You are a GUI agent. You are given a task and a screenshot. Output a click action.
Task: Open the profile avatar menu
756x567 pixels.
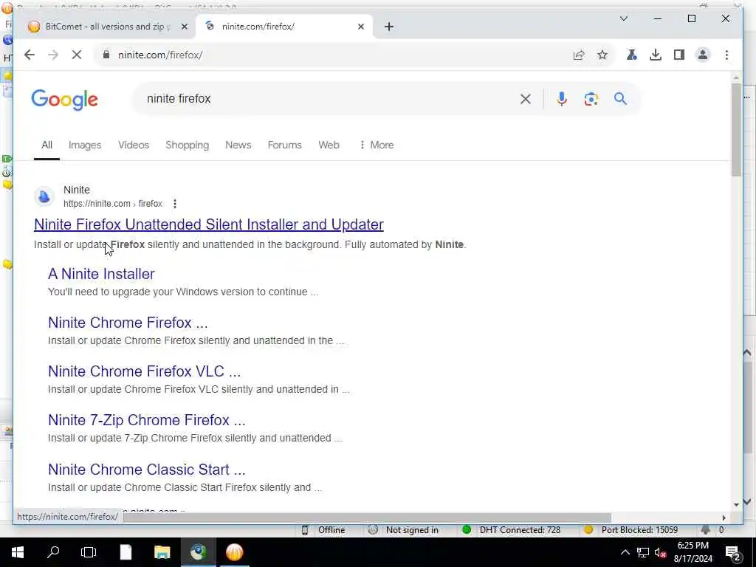tap(703, 55)
